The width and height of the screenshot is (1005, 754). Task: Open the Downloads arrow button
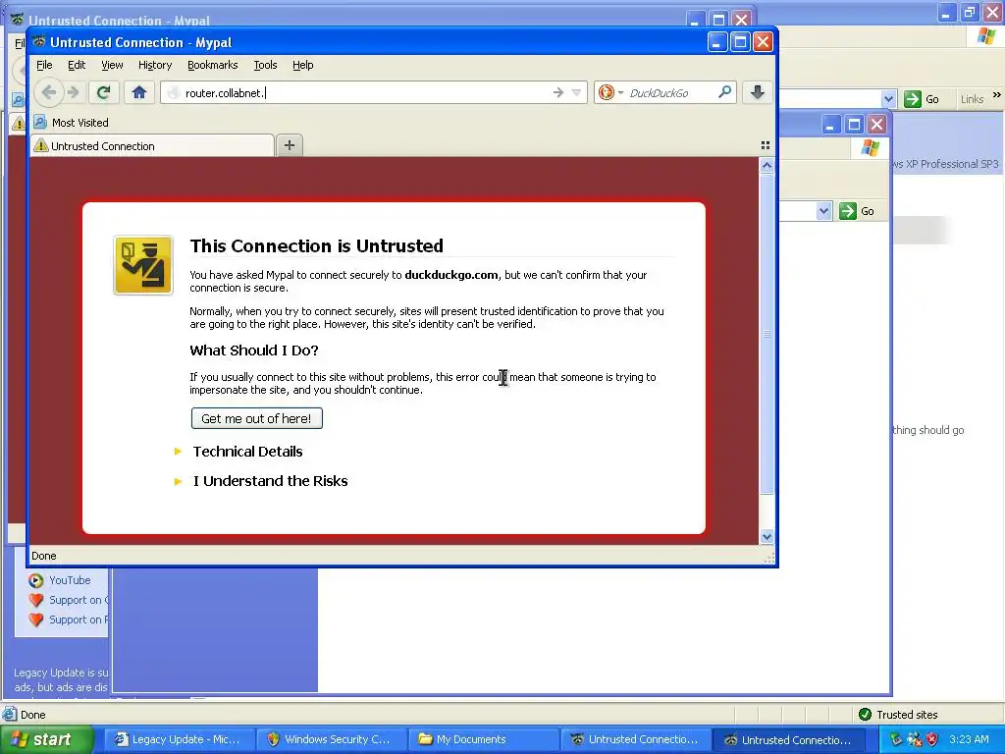coord(757,92)
